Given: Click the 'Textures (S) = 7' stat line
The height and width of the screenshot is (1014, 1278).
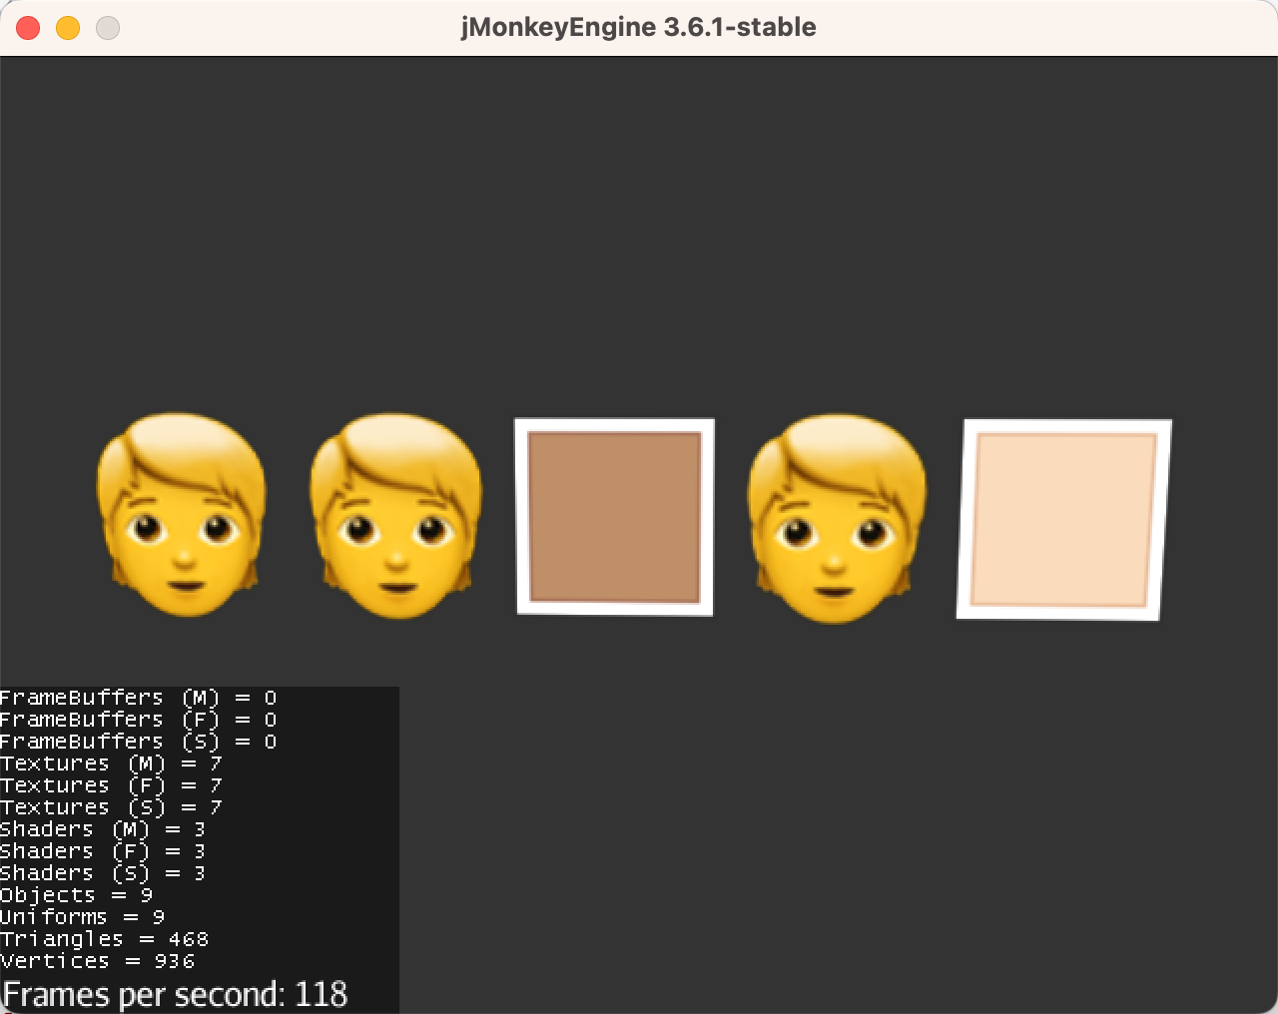Looking at the screenshot, I should coord(112,807).
